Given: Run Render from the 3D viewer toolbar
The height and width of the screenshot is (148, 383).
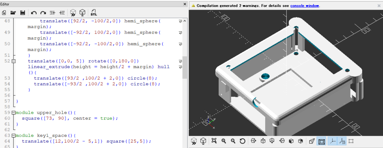Looking at the screenshot, I should click(x=203, y=141).
